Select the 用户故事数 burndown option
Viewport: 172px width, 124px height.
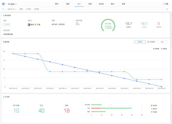(151, 42)
